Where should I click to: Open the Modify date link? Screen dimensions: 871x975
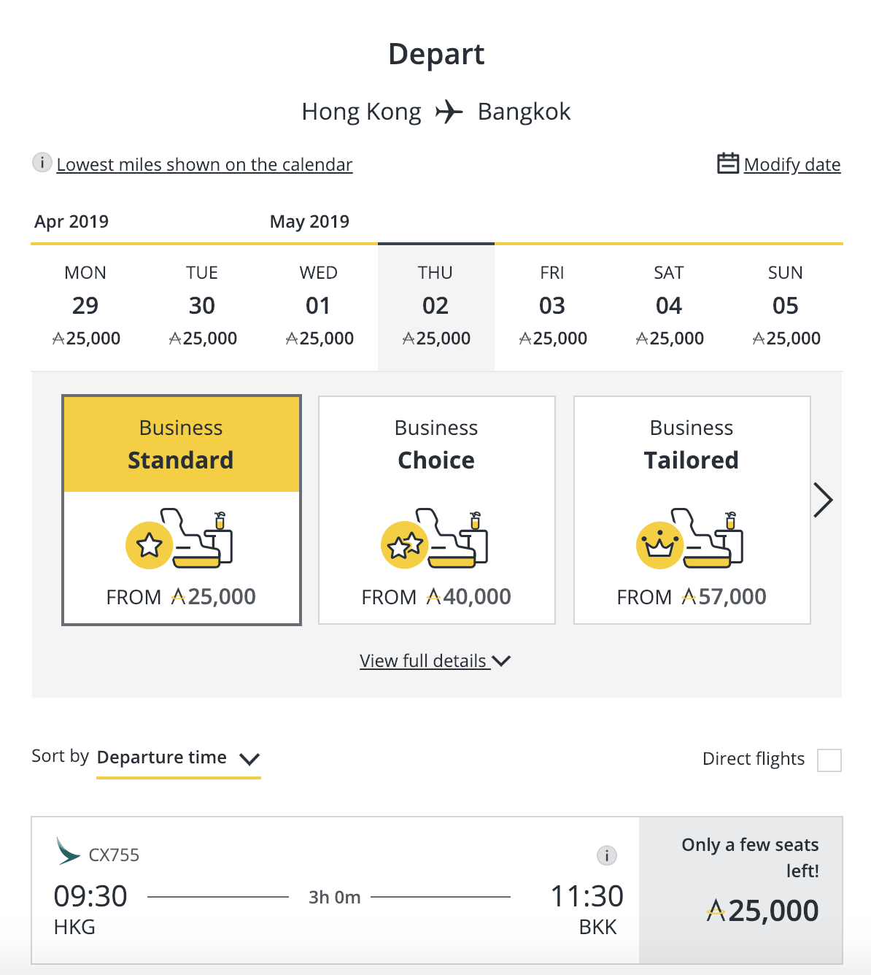coord(792,164)
